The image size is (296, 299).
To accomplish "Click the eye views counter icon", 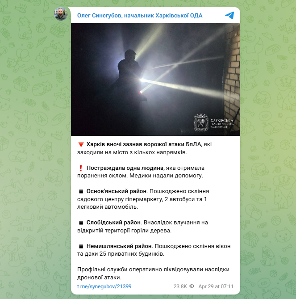I will (192, 286).
